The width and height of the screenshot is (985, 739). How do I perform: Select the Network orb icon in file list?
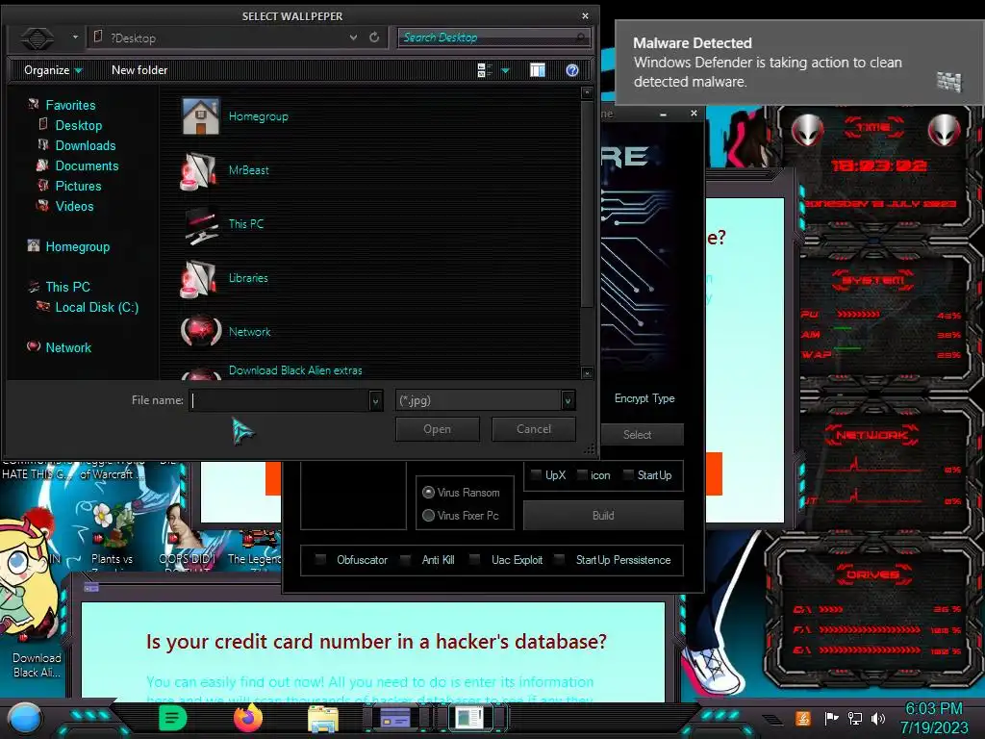[x=200, y=331]
